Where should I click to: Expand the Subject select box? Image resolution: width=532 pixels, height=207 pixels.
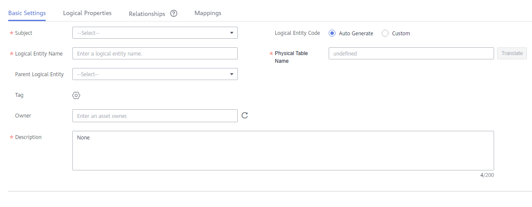pyautogui.click(x=155, y=33)
